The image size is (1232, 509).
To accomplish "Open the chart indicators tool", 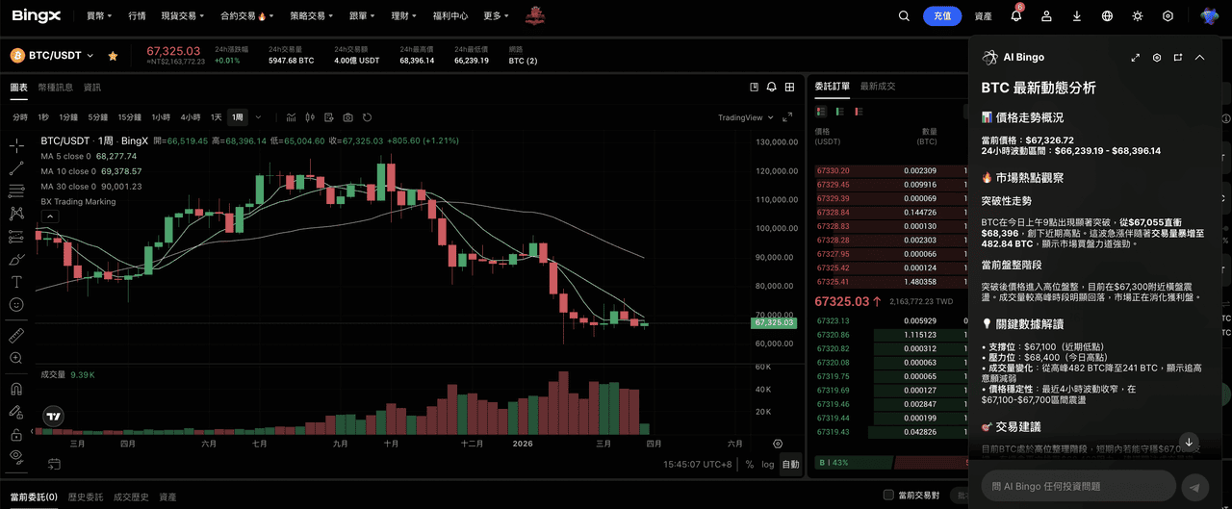I will point(327,117).
